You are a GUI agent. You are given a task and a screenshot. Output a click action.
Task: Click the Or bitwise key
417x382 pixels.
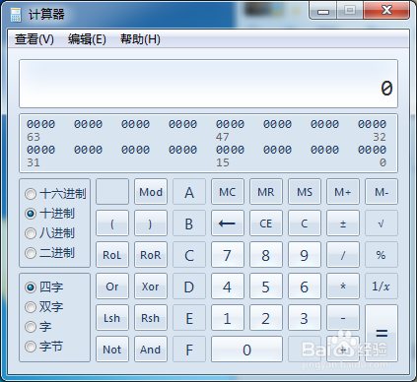(x=112, y=286)
